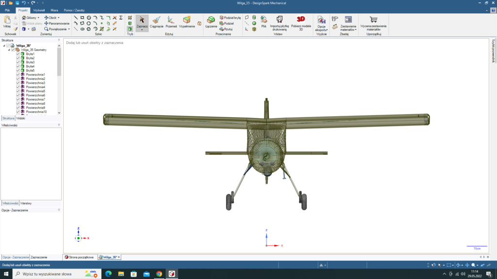Image resolution: width=497 pixels, height=279 pixels.
Task: Click the Wklej (Paste) icon
Action: click(7, 21)
